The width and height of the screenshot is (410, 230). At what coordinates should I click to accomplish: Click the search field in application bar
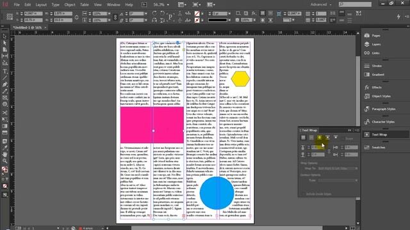(355, 4)
